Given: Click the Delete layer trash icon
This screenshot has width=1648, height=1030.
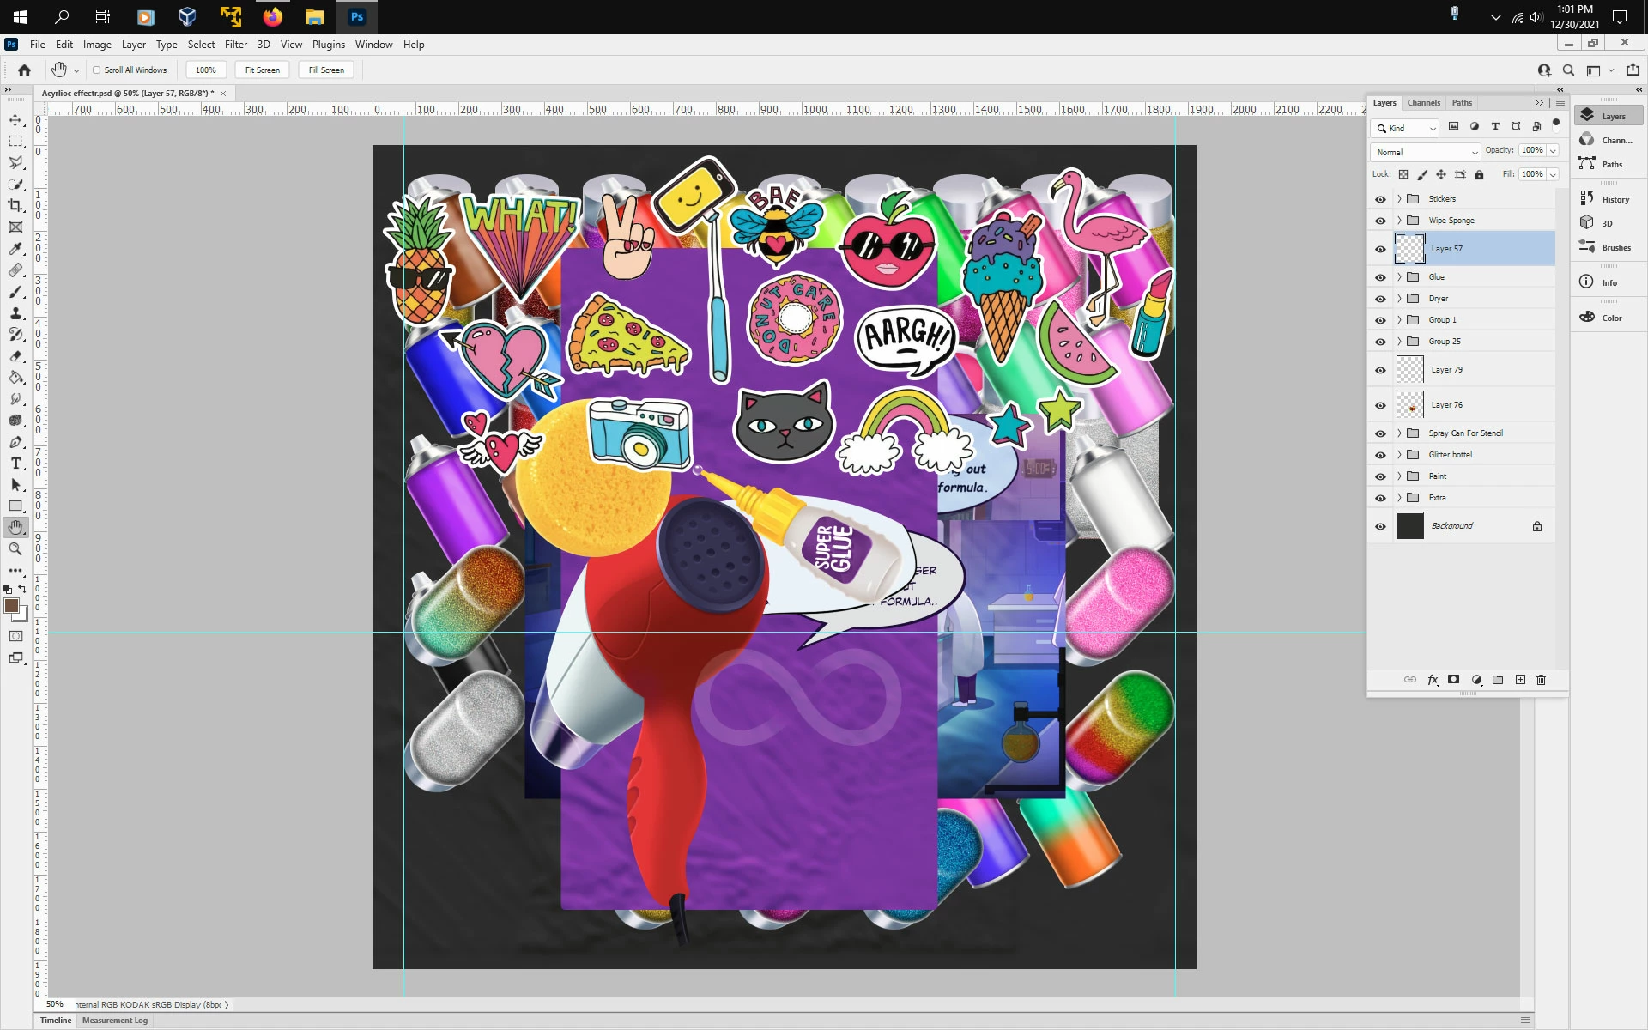Looking at the screenshot, I should tap(1541, 680).
